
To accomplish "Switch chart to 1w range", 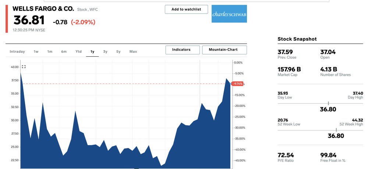I will coord(36,52).
